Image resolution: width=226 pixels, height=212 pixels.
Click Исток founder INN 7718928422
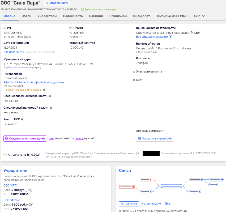pyautogui.click(x=19, y=209)
